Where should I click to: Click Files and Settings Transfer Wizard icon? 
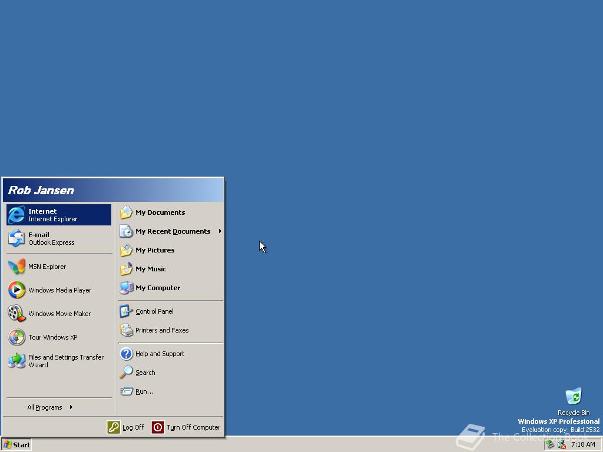pyautogui.click(x=16, y=361)
